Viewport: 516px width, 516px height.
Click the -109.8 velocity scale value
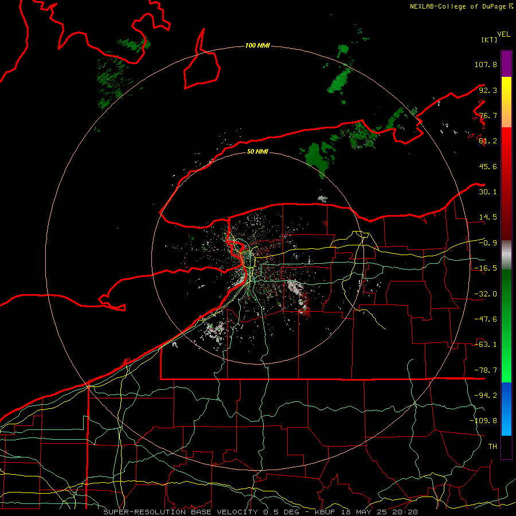(483, 421)
